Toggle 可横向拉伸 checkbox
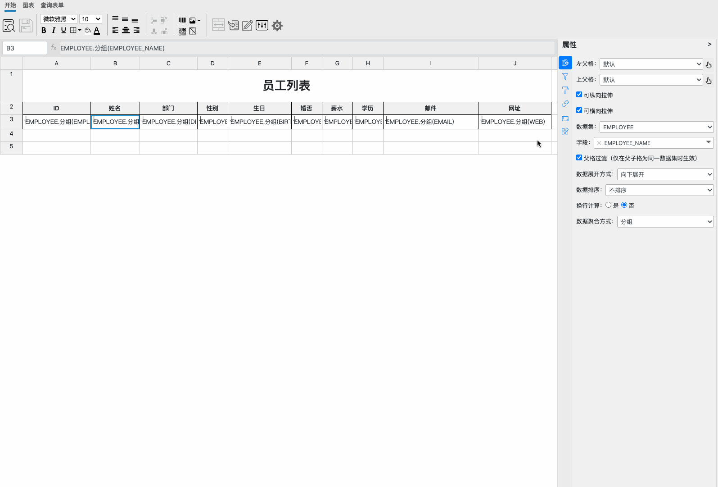 [579, 110]
